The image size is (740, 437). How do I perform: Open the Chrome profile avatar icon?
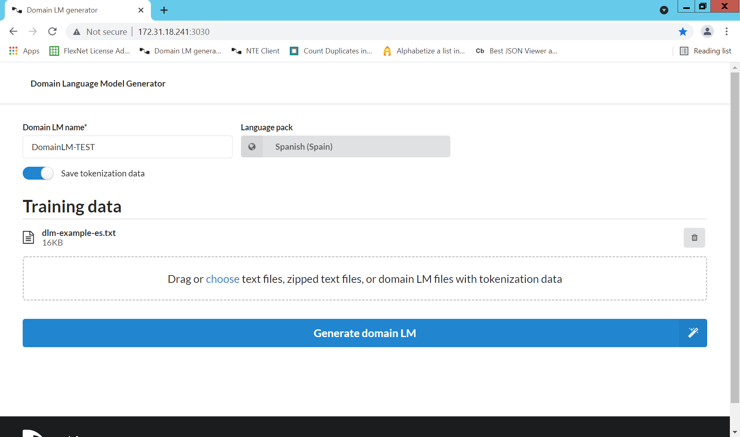707,32
